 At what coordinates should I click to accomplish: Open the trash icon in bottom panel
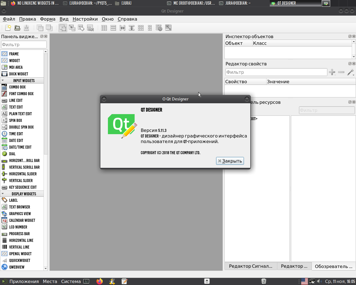coord(264,281)
